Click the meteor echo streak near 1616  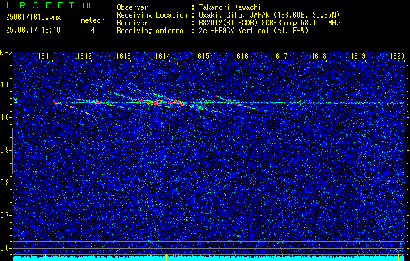[235, 102]
